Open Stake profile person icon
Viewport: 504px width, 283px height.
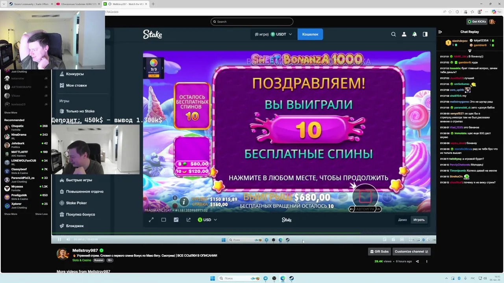[404, 34]
